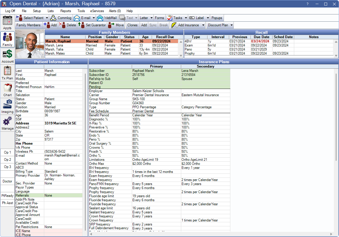Click the Add clone button
Viewport: 339px width, 237px height.
coord(144,25)
